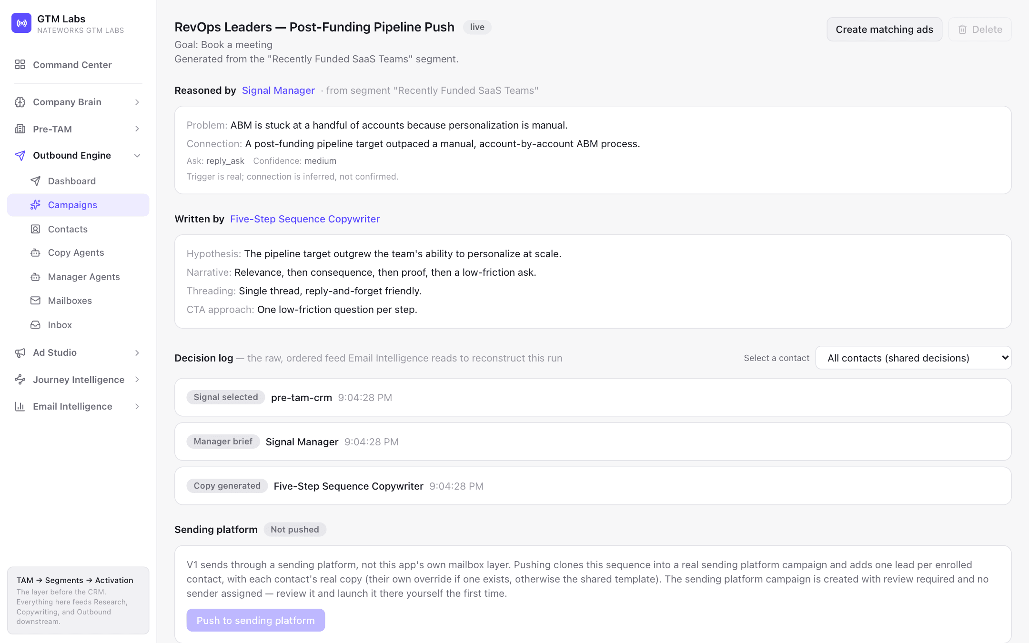Image resolution: width=1029 pixels, height=643 pixels.
Task: Expand the Company Brain chevron
Action: click(x=137, y=102)
